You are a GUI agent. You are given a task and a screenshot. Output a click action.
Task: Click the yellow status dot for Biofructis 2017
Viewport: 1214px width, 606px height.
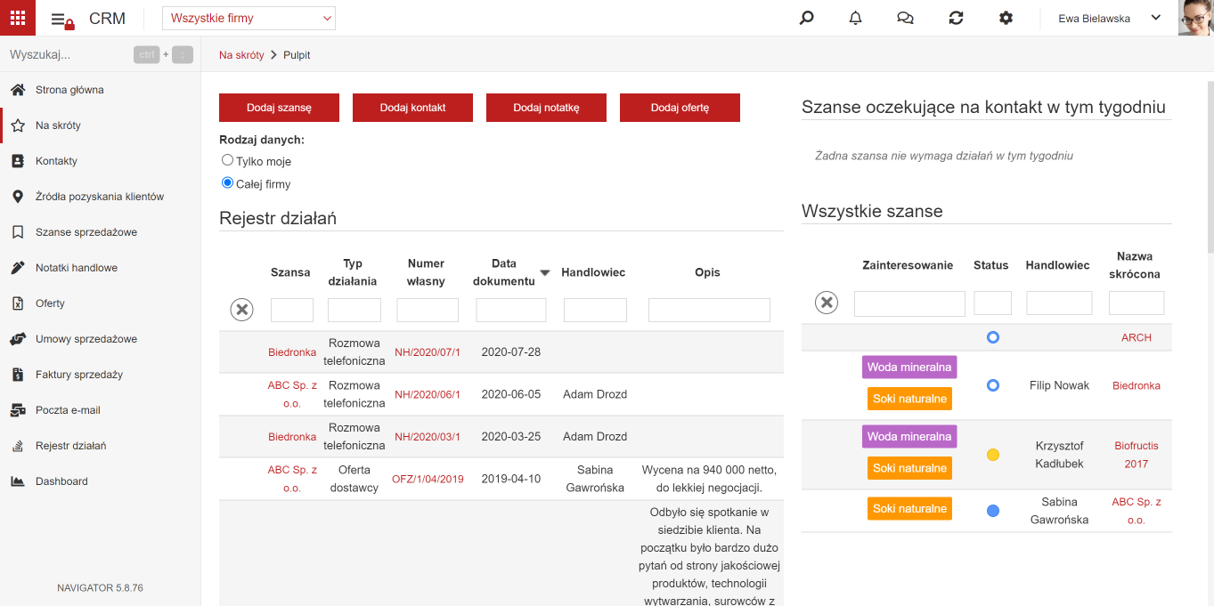point(993,455)
